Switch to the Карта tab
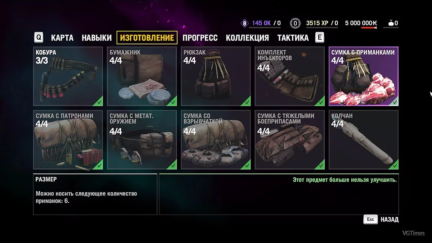432x243 pixels. click(62, 37)
